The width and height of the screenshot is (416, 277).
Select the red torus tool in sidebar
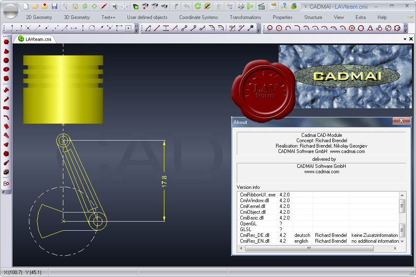click(x=6, y=69)
